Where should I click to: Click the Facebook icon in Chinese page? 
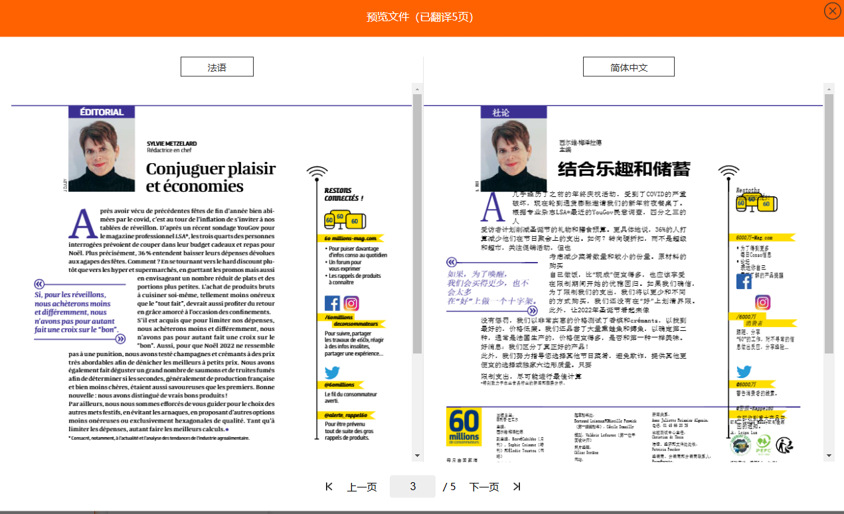(744, 281)
